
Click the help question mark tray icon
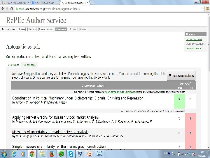pyautogui.click(x=169, y=153)
